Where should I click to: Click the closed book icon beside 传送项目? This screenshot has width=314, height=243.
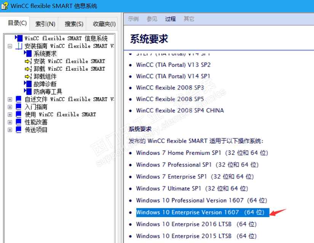pyautogui.click(x=18, y=130)
